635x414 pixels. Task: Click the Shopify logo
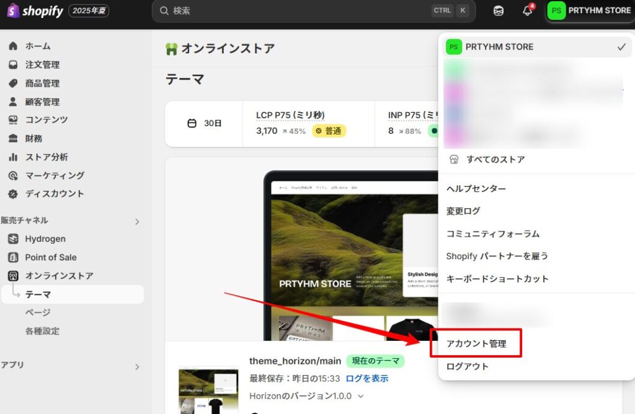(x=35, y=11)
